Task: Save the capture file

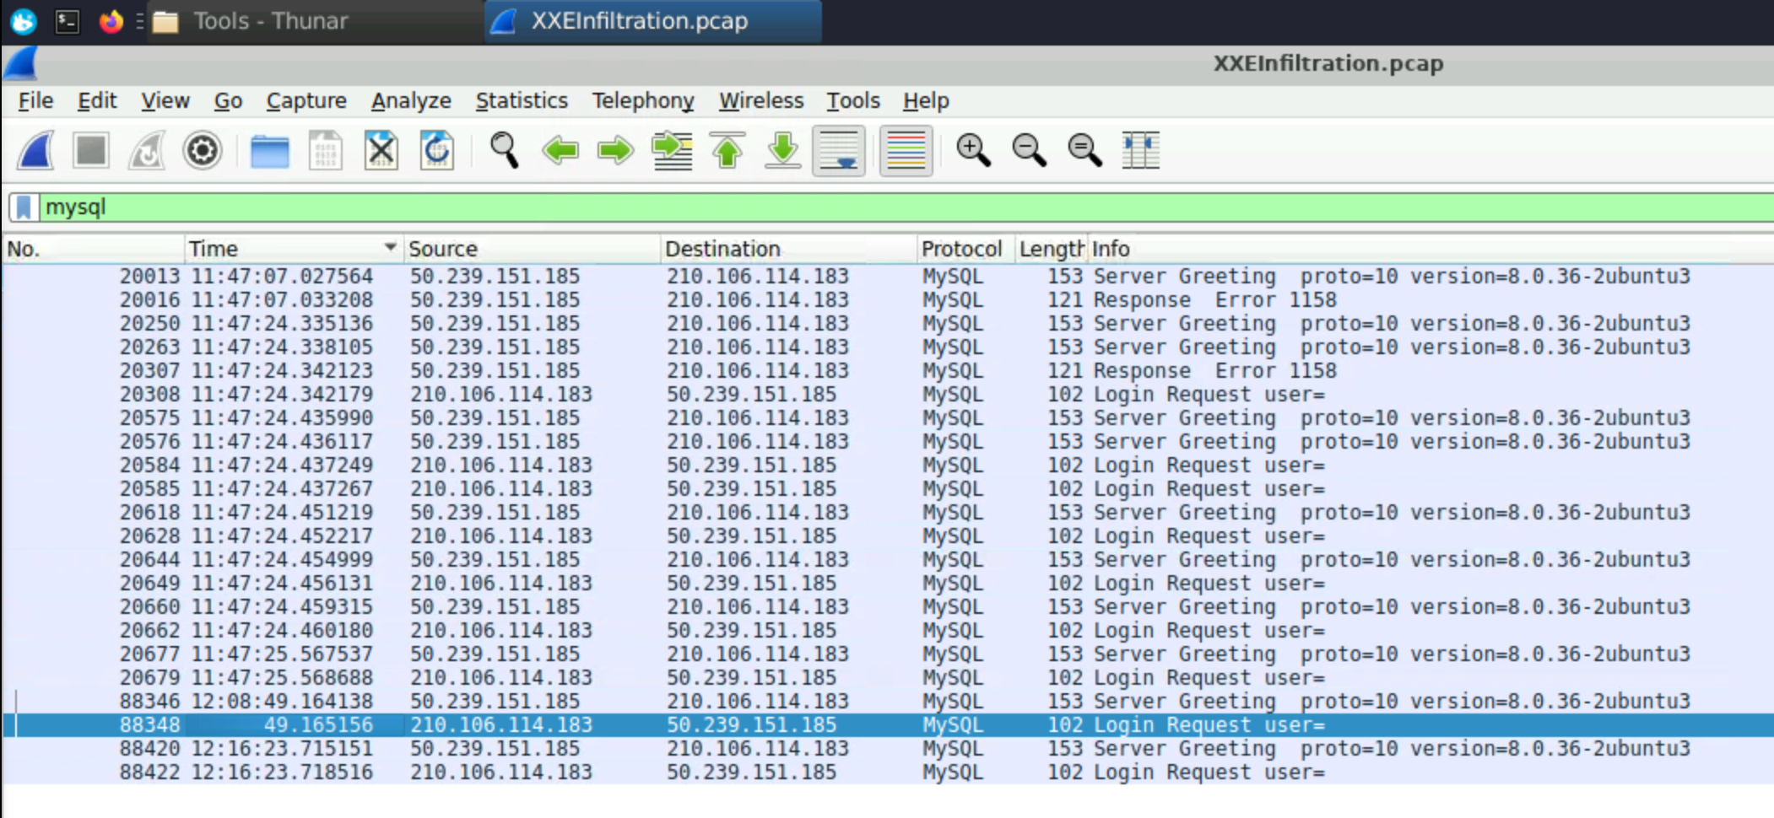Action: click(326, 151)
